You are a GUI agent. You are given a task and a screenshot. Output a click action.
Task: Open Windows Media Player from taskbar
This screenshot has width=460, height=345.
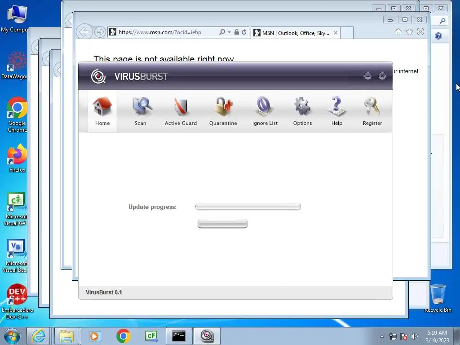coord(94,336)
